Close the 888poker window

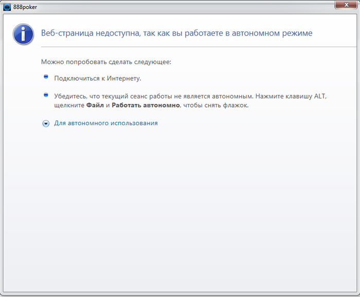(x=347, y=5)
